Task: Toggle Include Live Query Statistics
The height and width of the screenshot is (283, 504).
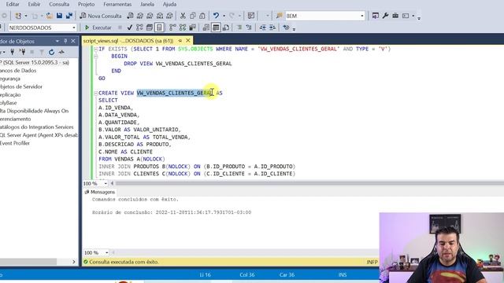Action: coord(183,28)
